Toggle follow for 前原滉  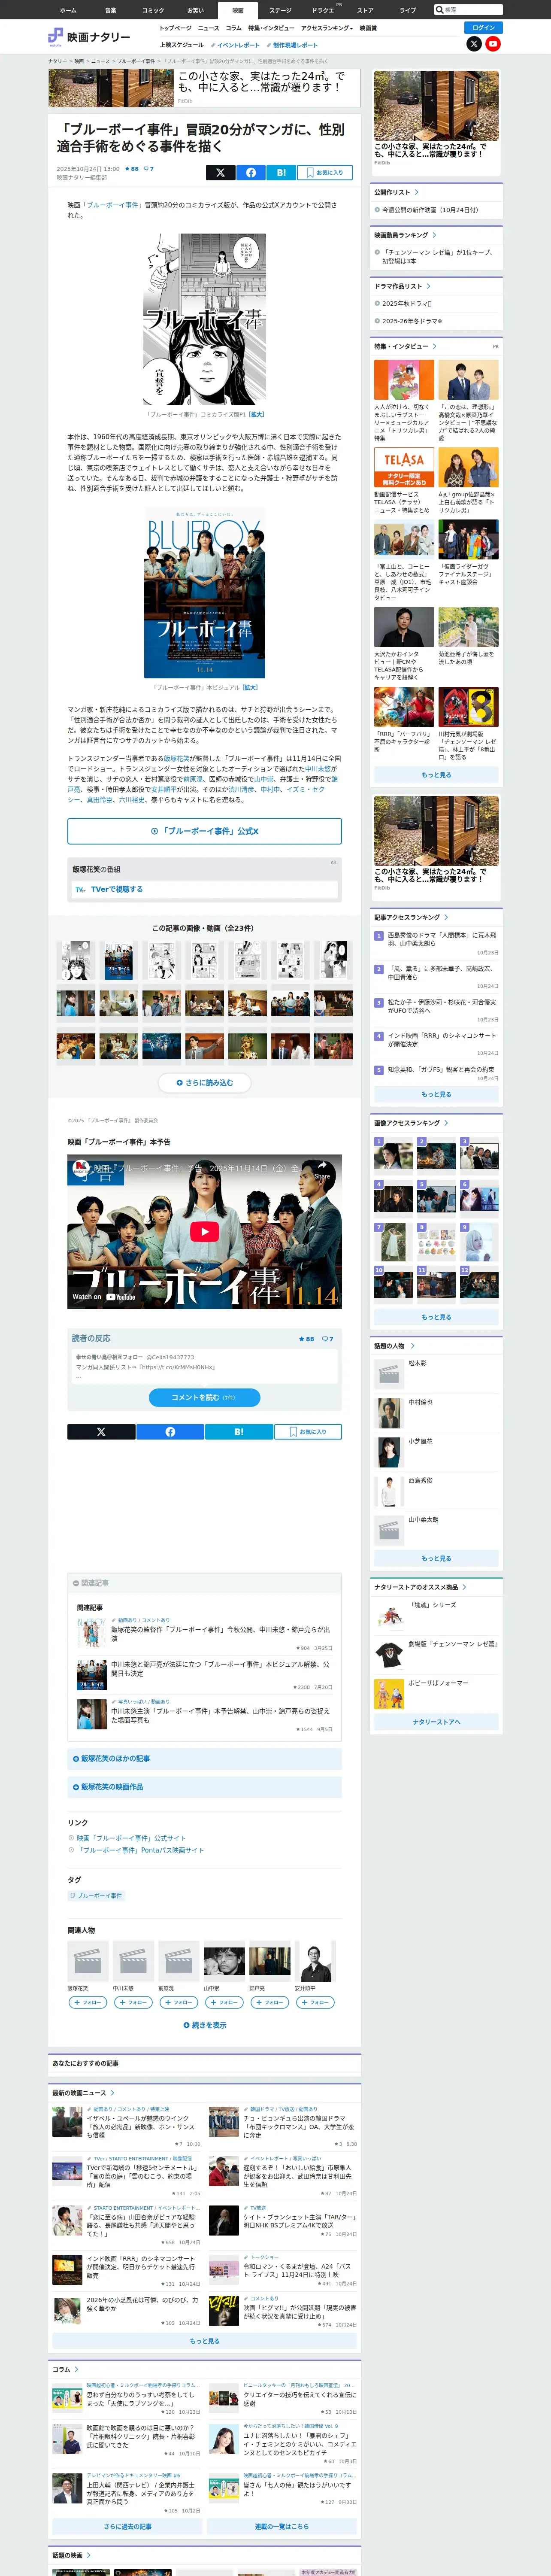tap(178, 2003)
